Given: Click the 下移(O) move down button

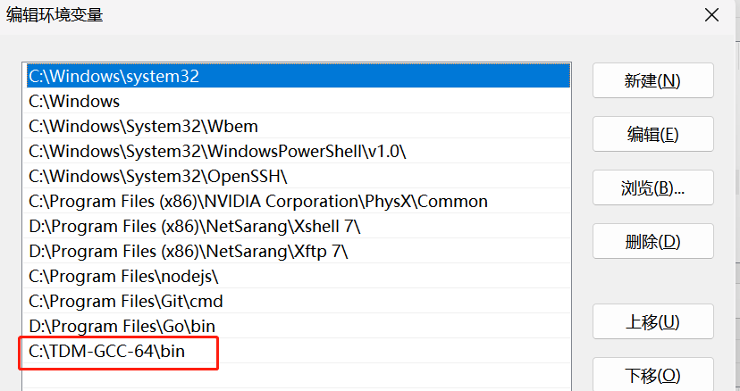Looking at the screenshot, I should [x=652, y=375].
